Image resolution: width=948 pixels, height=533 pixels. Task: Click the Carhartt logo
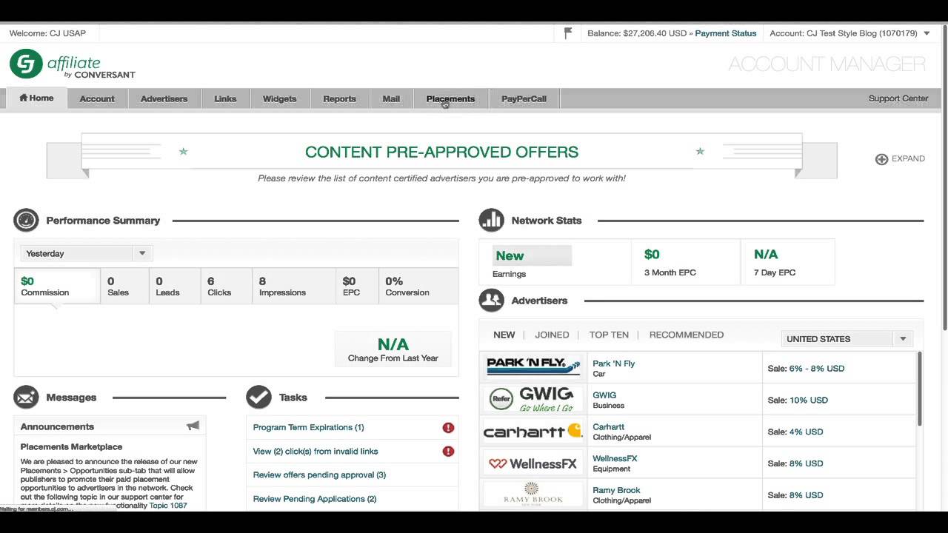coord(532,431)
